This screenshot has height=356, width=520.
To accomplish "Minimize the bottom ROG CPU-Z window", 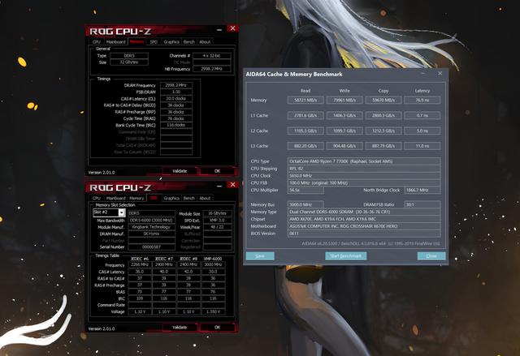I will point(219,186).
